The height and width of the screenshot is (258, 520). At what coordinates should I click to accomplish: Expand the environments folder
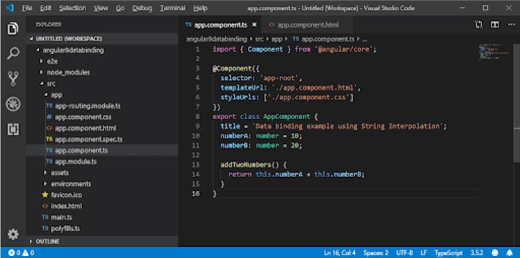pos(45,184)
